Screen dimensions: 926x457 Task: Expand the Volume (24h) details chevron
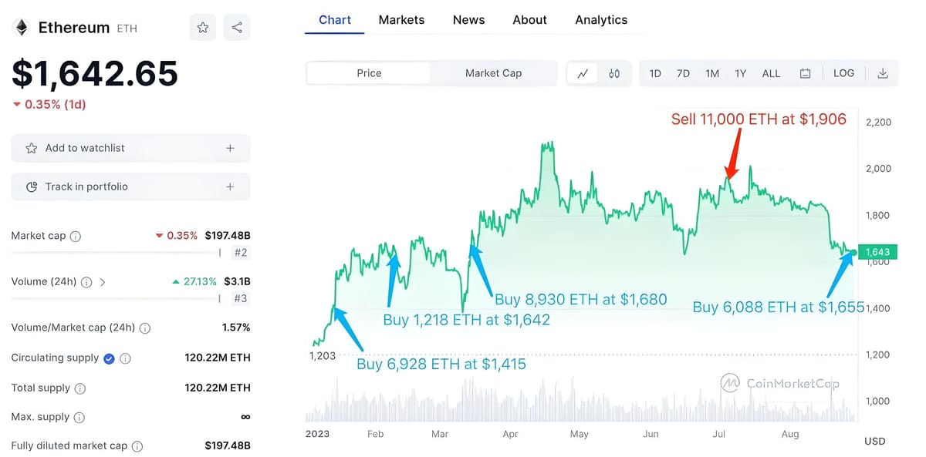(103, 282)
